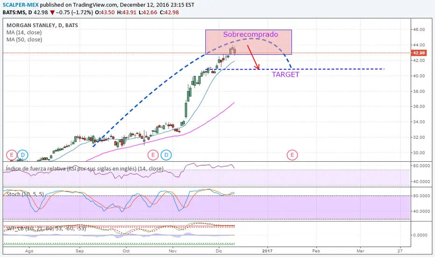Click the BATS:MS, D symbol label
435x257 pixels.
point(17,13)
